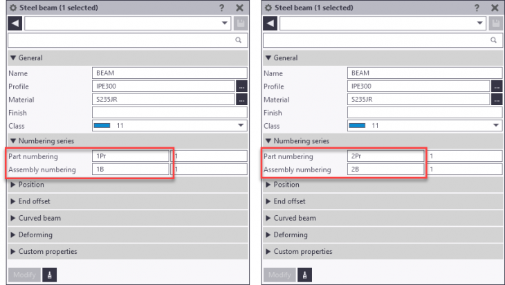The width and height of the screenshot is (505, 285).
Task: Click Material field S235JR in right panel
Action: click(x=419, y=100)
